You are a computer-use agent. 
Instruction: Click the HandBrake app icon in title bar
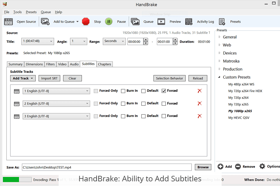5,4
